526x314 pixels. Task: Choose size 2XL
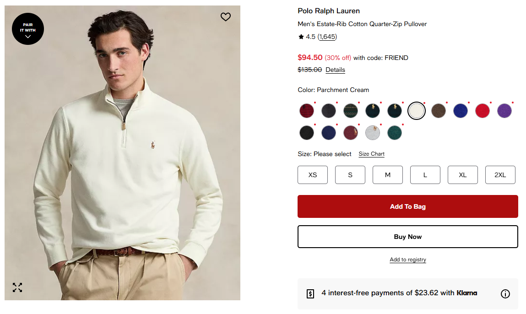click(x=500, y=175)
